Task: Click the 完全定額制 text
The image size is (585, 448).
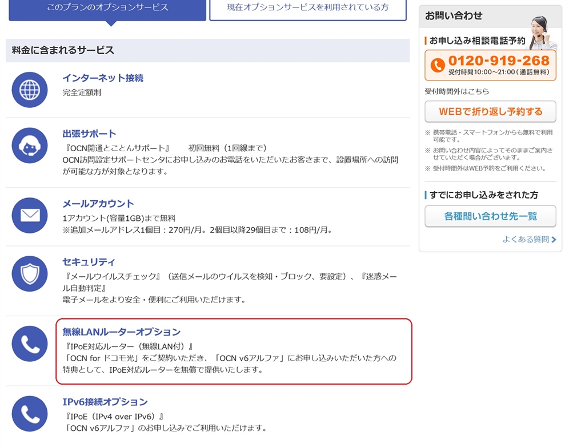Action: click(x=82, y=92)
